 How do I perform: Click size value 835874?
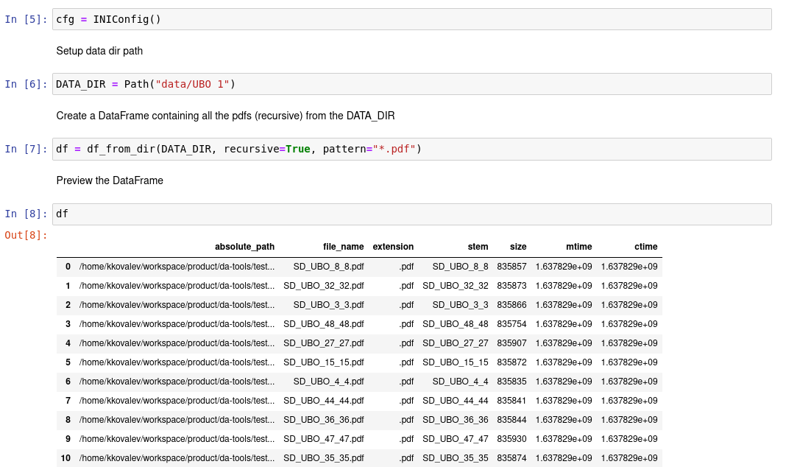pos(511,458)
